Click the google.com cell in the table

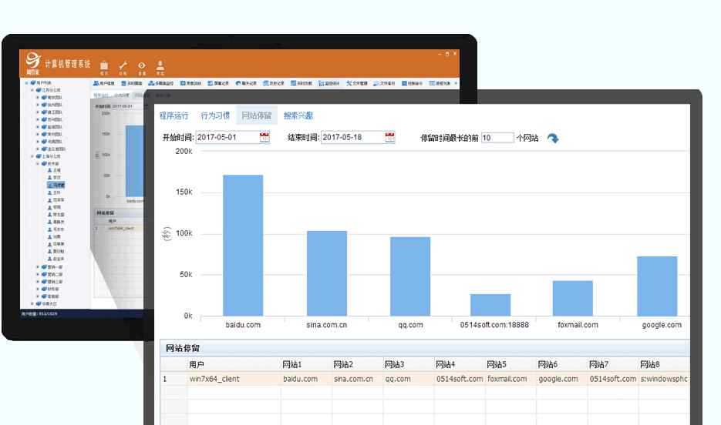(562, 379)
